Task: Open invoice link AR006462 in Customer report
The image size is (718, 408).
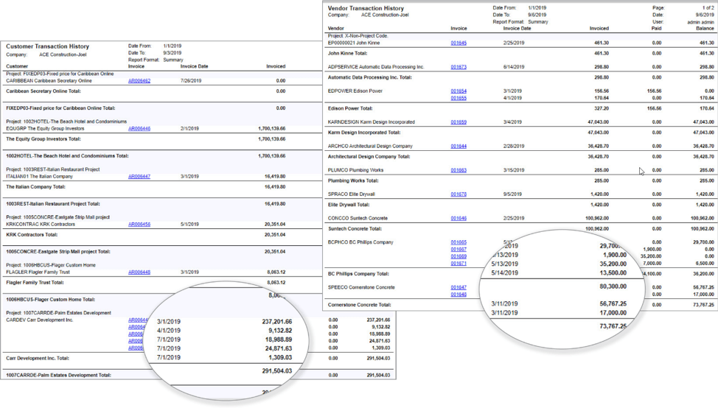Action: pos(139,81)
